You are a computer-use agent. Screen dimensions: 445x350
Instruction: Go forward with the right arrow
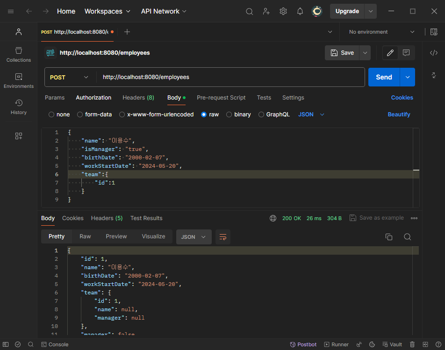pos(45,11)
